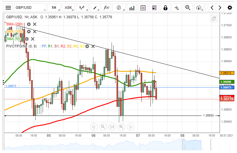Click the SMA (100) label

(x=14, y=32)
